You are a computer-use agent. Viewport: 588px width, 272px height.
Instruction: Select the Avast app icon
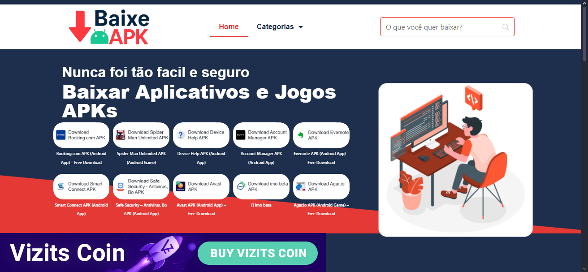(181, 186)
